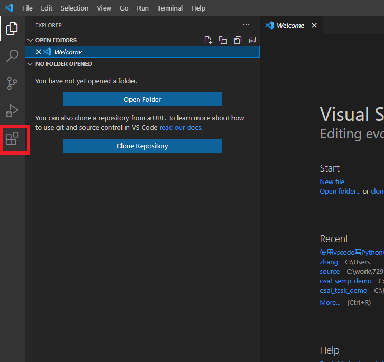Click the Close All Editors icon
This screenshot has height=362, width=384.
[252, 40]
